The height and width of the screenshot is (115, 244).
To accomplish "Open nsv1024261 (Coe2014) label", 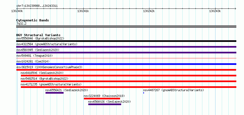I will (x=33, y=61).
